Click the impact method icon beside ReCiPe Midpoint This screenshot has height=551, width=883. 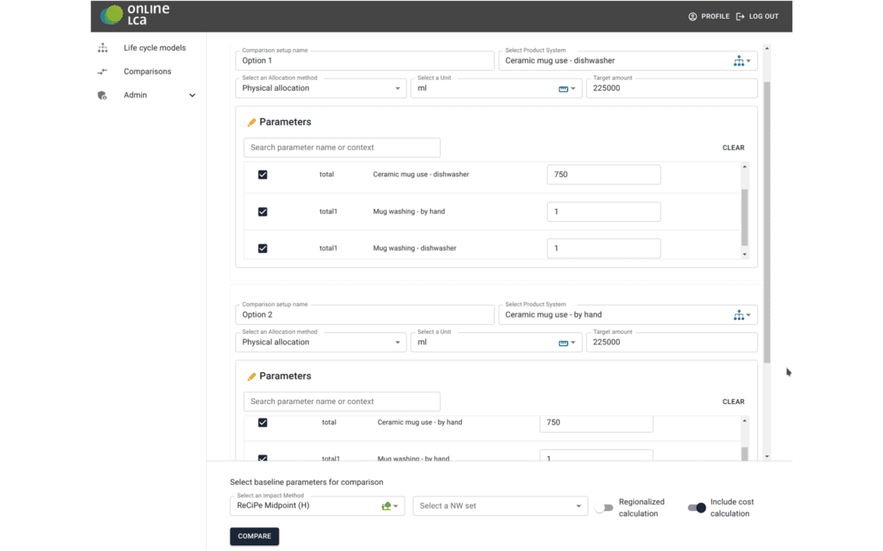tap(386, 506)
